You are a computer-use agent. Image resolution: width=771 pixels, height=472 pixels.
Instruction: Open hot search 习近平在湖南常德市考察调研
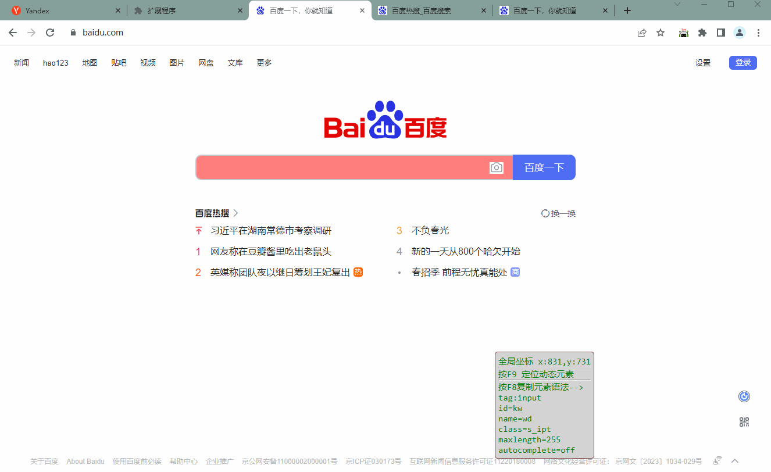pyautogui.click(x=271, y=231)
